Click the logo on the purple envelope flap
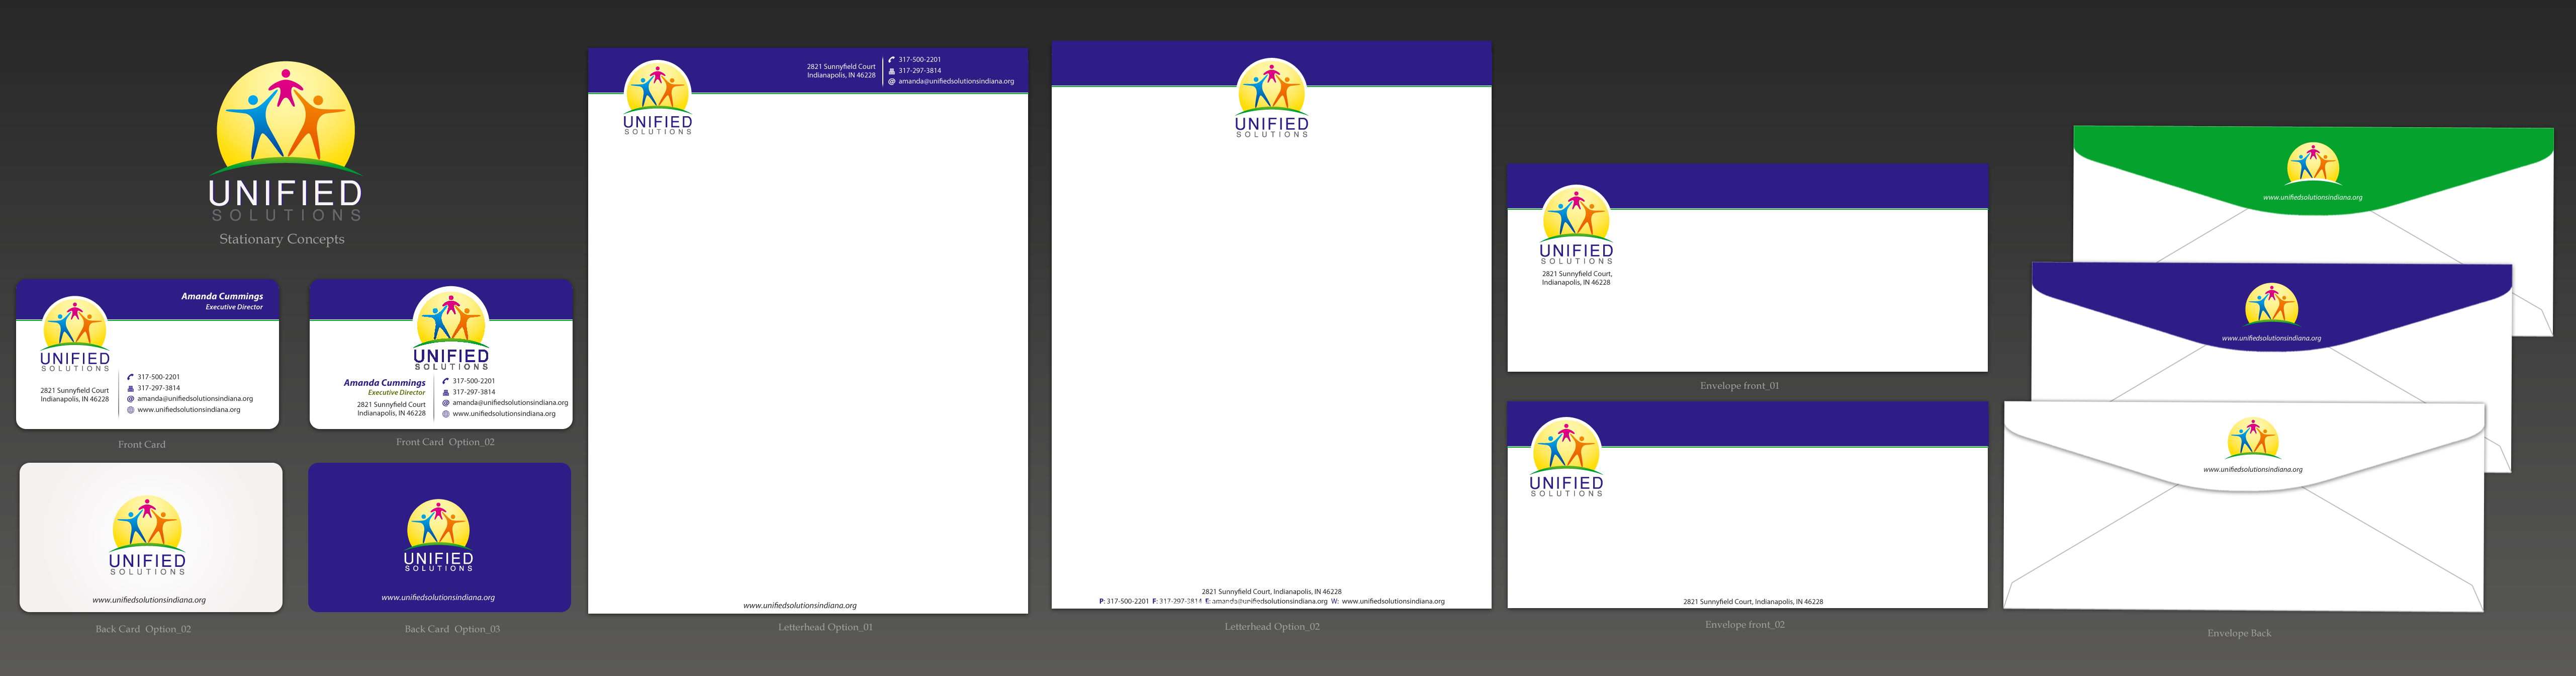This screenshot has height=676, width=2576. click(2271, 306)
